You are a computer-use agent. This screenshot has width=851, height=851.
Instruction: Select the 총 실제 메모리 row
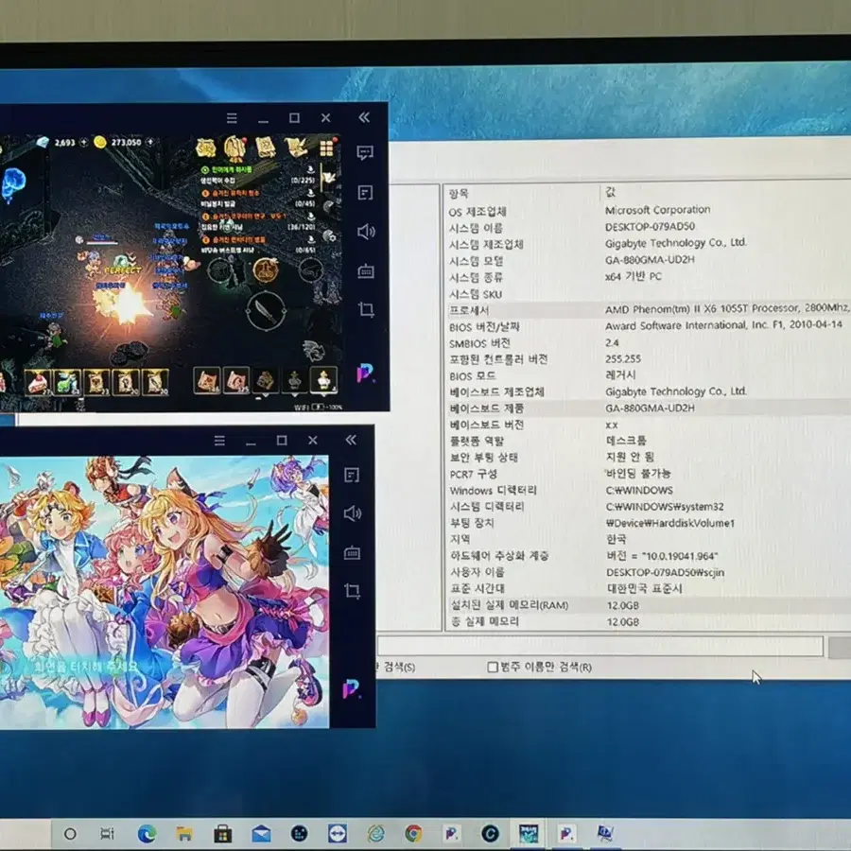[x=649, y=621]
